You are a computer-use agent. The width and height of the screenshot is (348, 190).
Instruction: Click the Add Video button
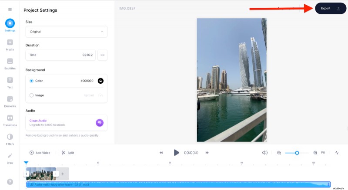coord(40,153)
